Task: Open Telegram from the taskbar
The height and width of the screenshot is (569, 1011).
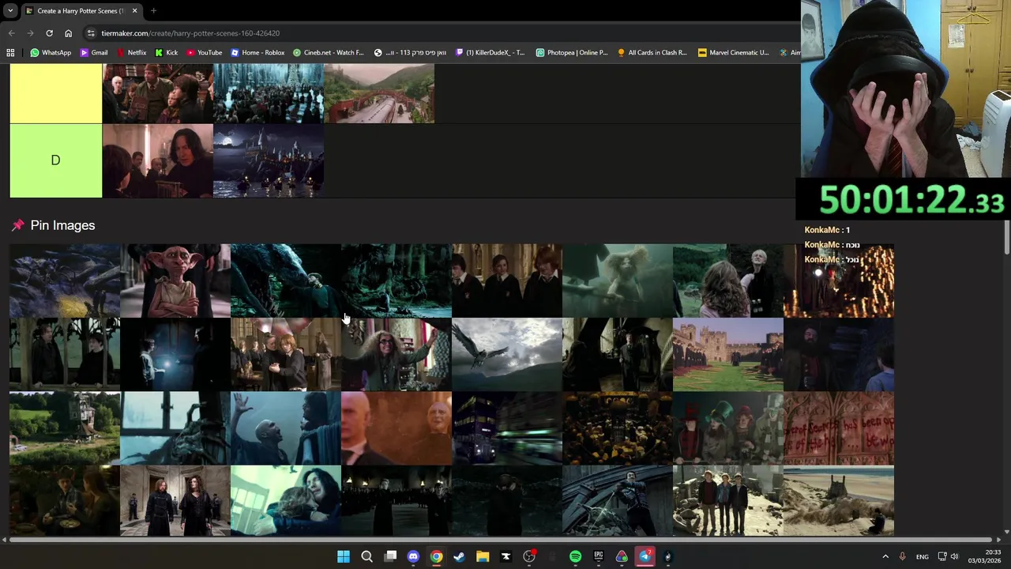Action: click(645, 556)
